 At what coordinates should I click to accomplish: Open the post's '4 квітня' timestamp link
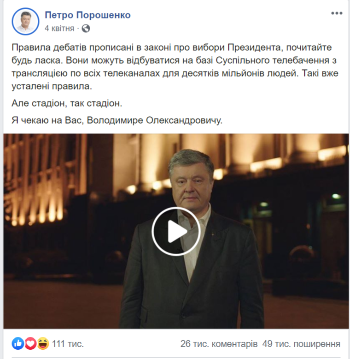(59, 29)
